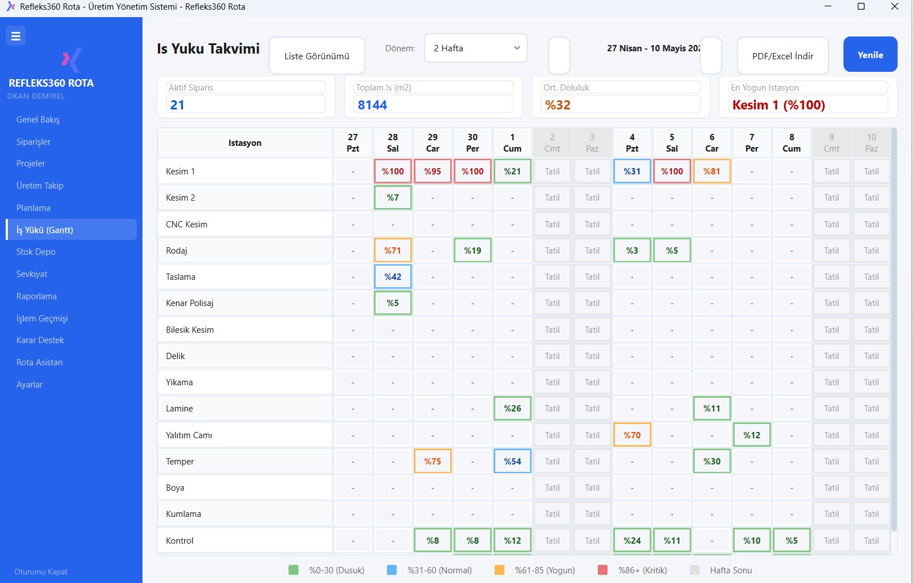The height and width of the screenshot is (583, 913).
Task: Click Oturumu Kapat to log out
Action: pos(41,572)
